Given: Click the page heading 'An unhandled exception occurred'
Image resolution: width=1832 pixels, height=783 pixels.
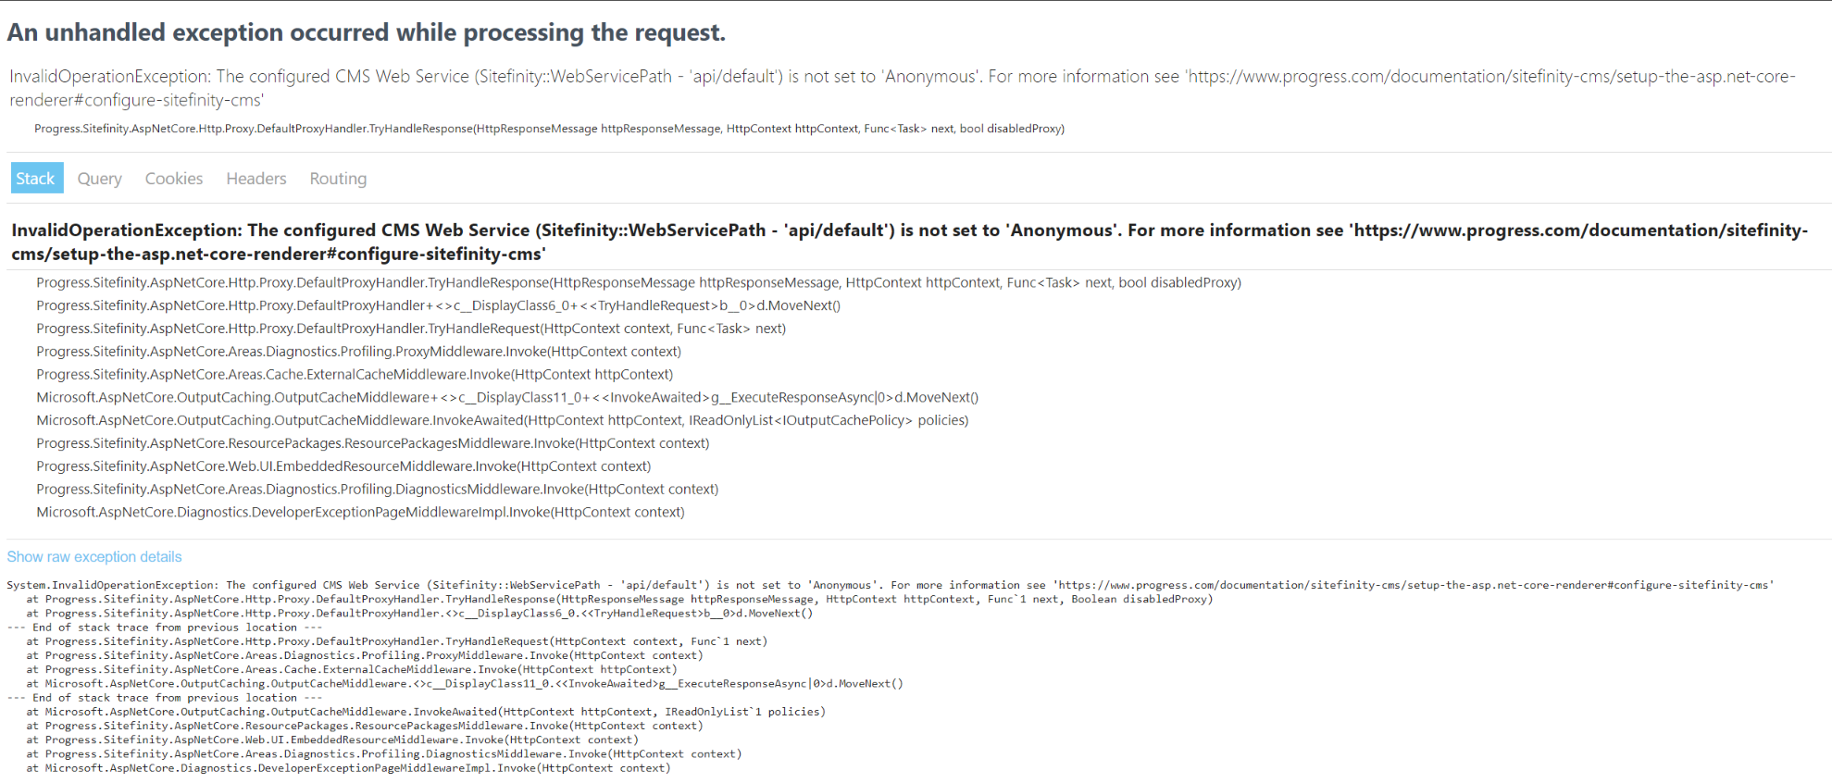Looking at the screenshot, I should [367, 32].
